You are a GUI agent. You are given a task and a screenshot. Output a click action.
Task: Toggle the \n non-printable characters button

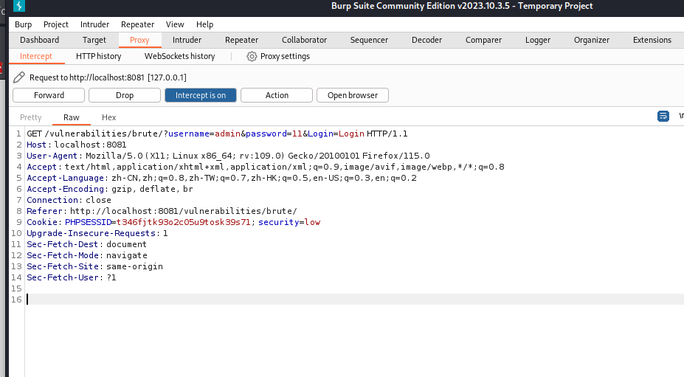coord(680,117)
